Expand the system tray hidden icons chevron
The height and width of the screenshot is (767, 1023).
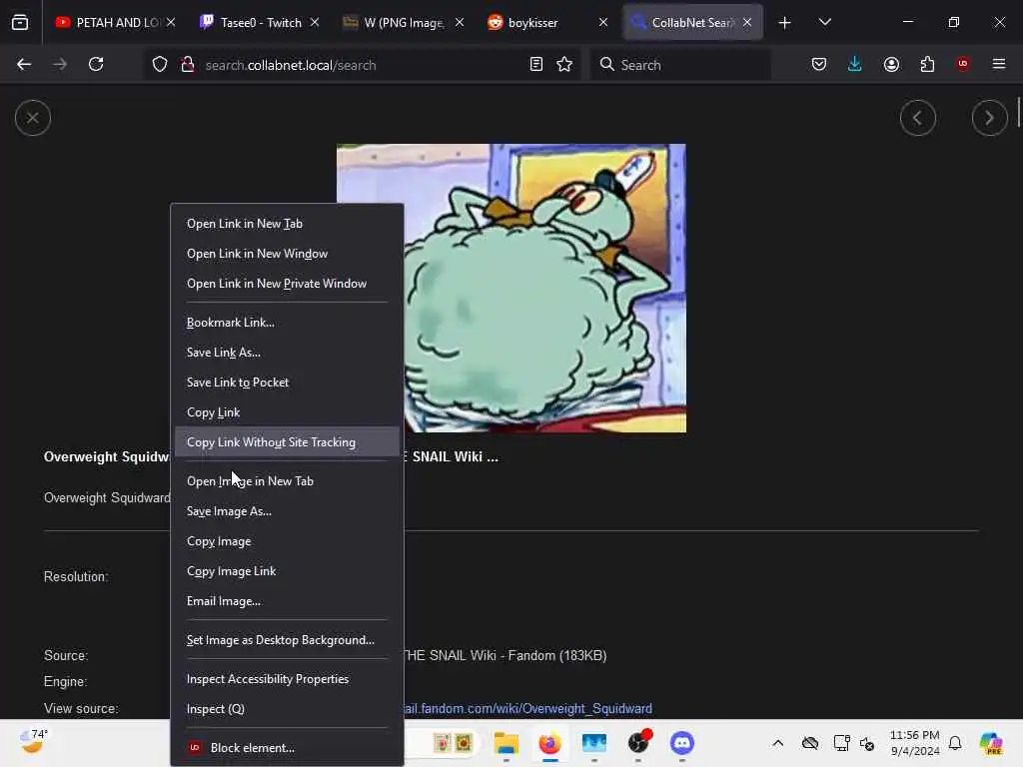tap(777, 743)
